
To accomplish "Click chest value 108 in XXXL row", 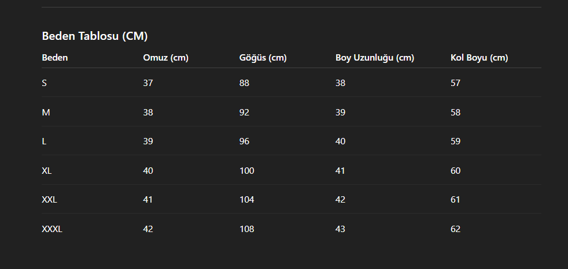I will (246, 229).
